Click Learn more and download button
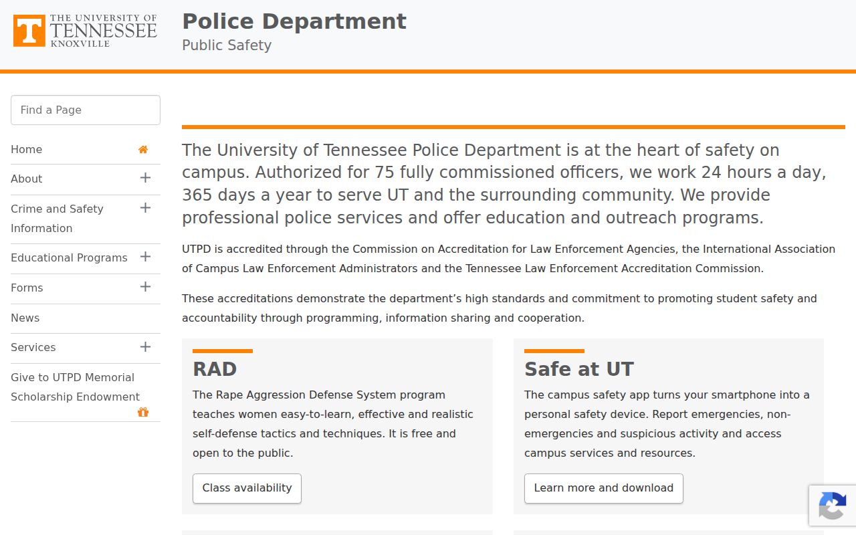The height and width of the screenshot is (535, 856). (x=603, y=488)
